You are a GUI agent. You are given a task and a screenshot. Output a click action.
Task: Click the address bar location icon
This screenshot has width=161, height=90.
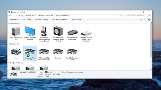22,16
